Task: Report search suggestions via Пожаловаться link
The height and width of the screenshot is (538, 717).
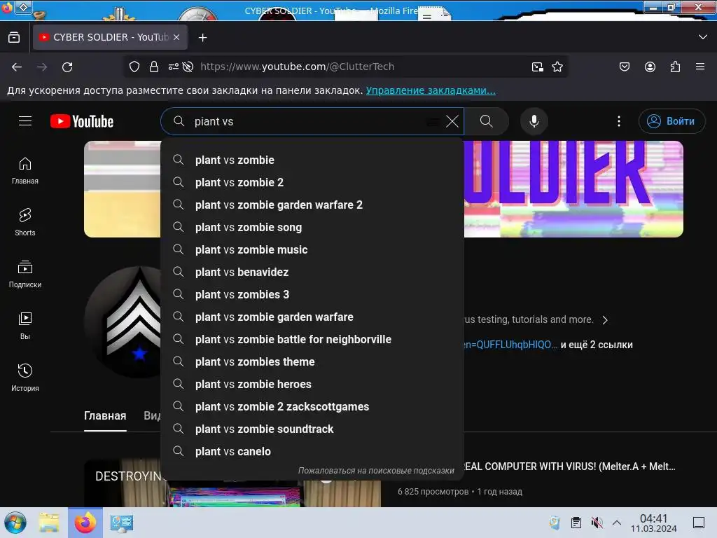Action: (x=376, y=470)
